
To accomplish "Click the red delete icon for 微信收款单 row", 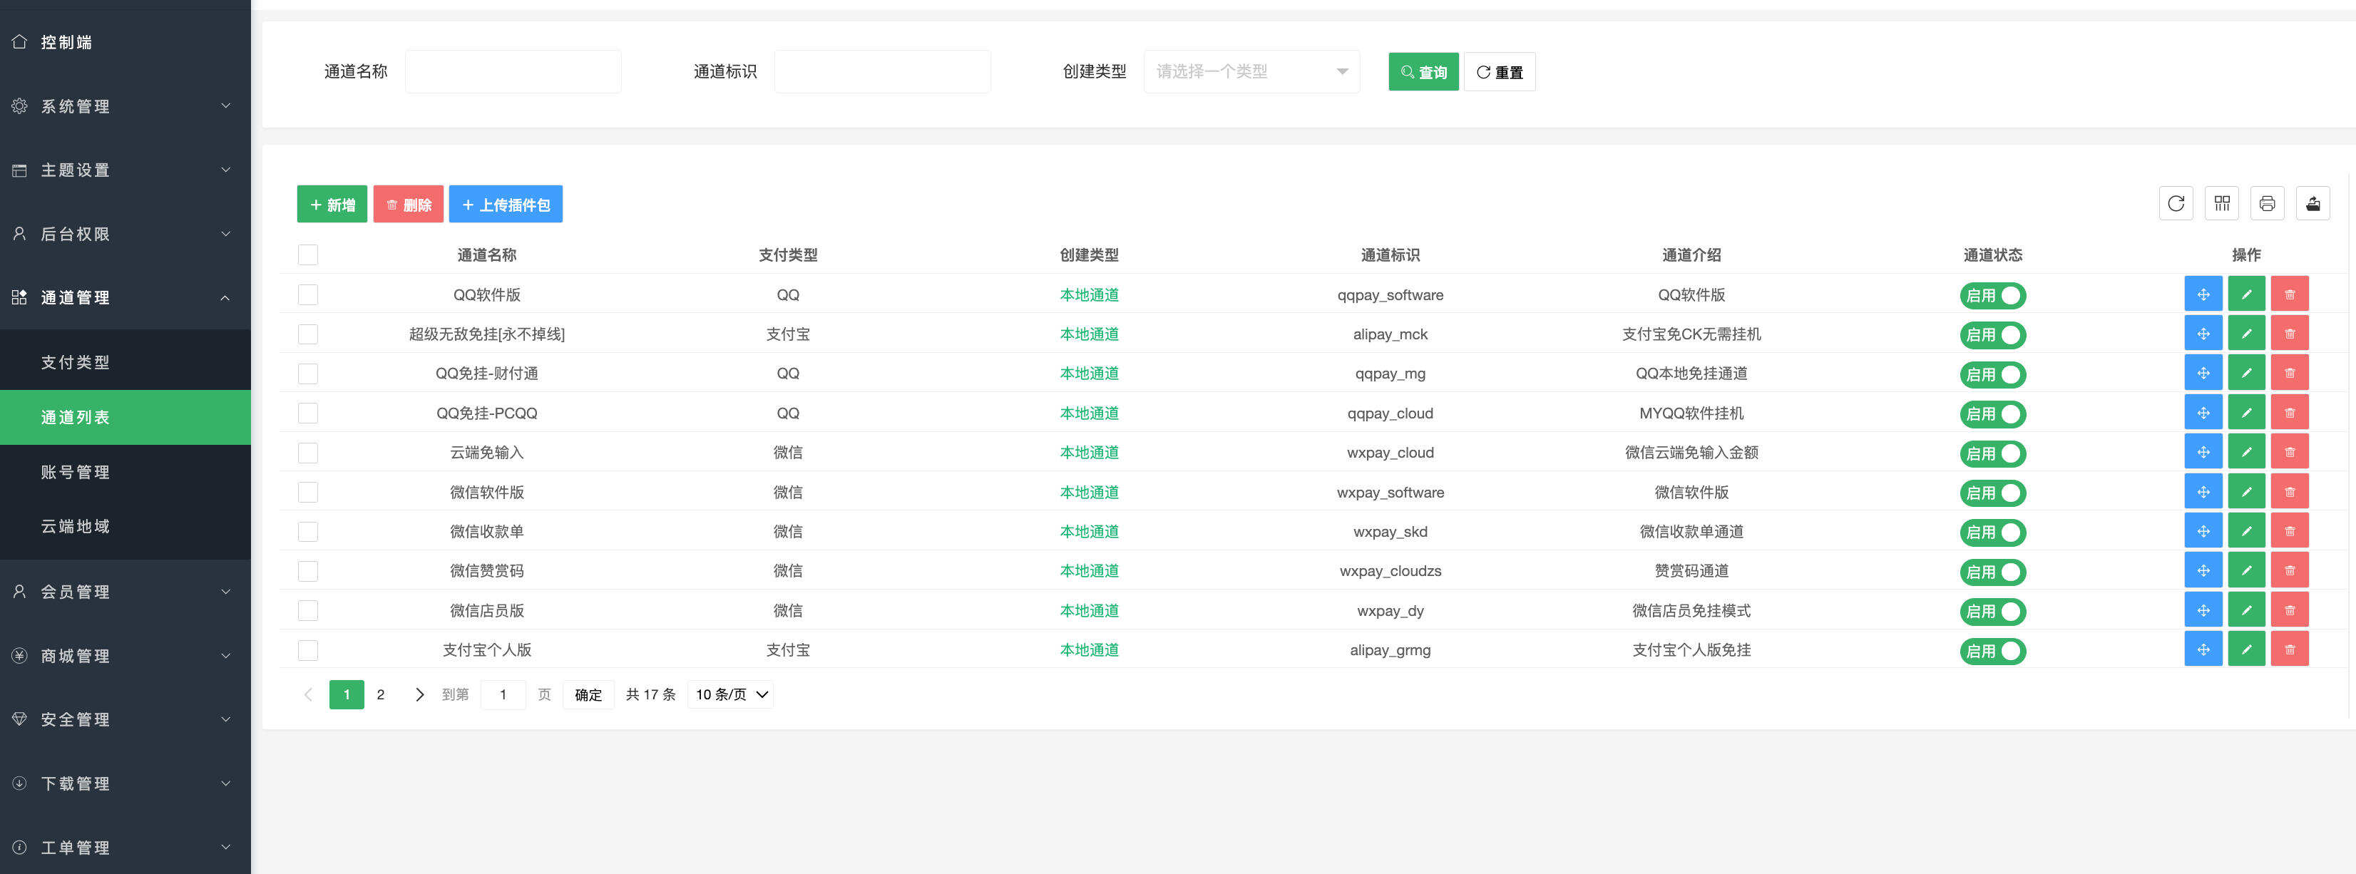I will [2290, 530].
